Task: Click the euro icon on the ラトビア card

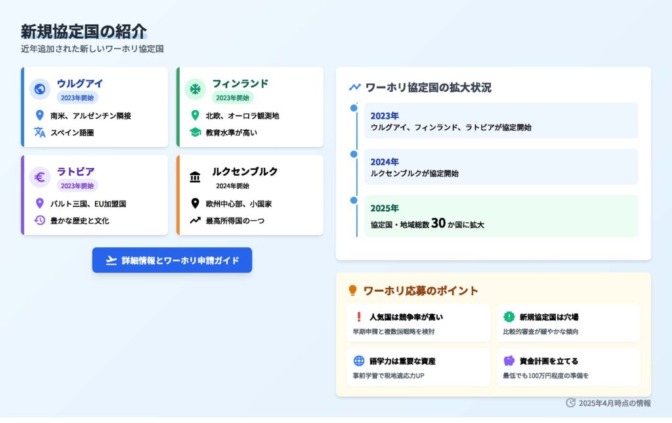Action: point(40,177)
